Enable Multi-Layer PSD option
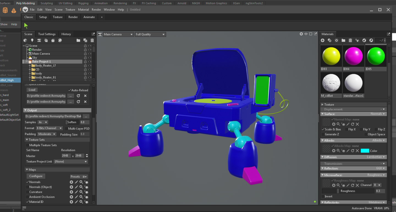The image size is (396, 212). coord(66,128)
